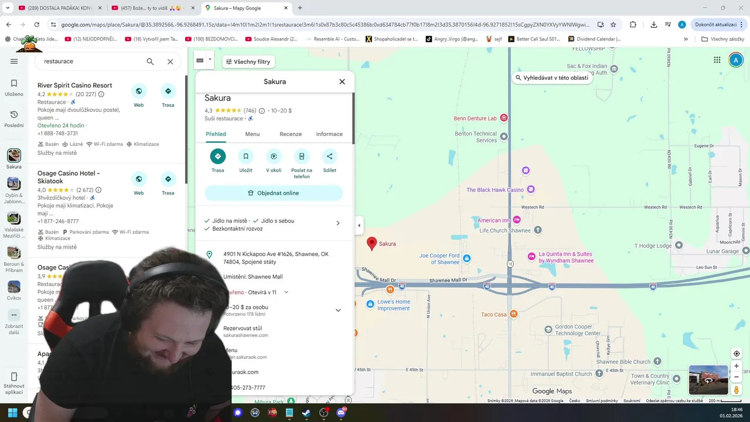Open Web link for River Spirit Casino Resort

tap(139, 91)
